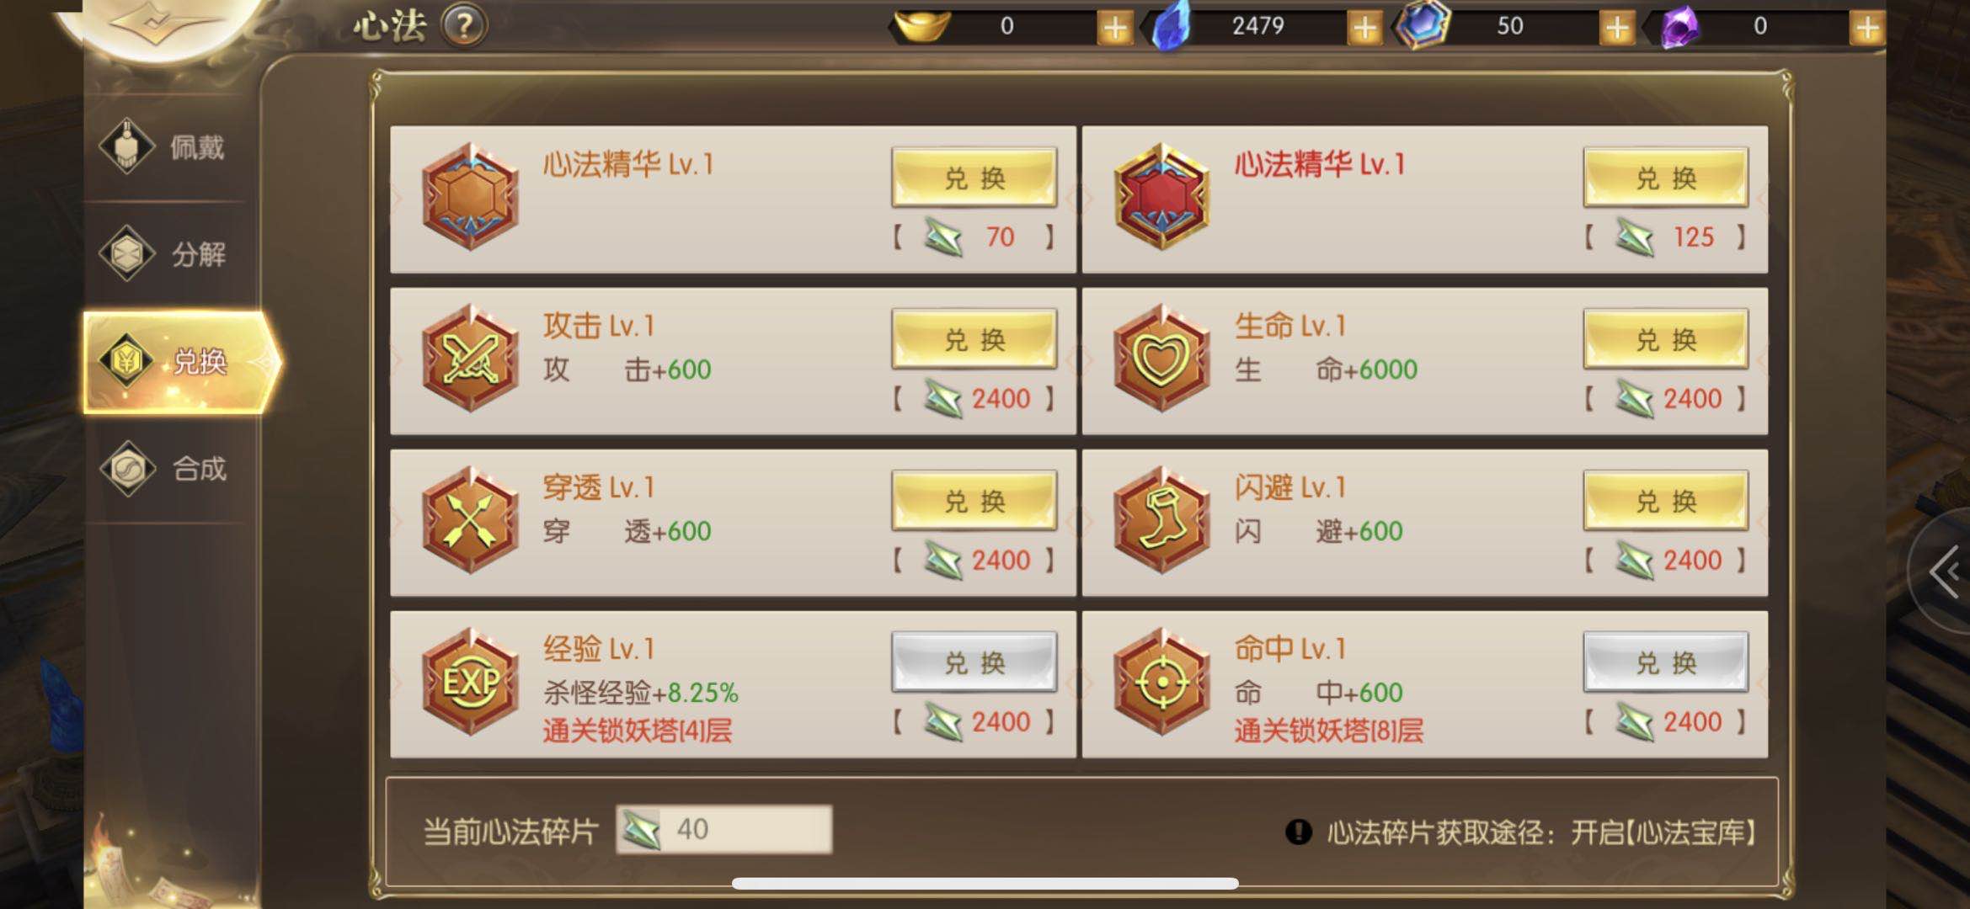Tap the 穿透 crossed-arrows hexagon icon
Viewport: 1970px width, 909px height.
(x=471, y=519)
